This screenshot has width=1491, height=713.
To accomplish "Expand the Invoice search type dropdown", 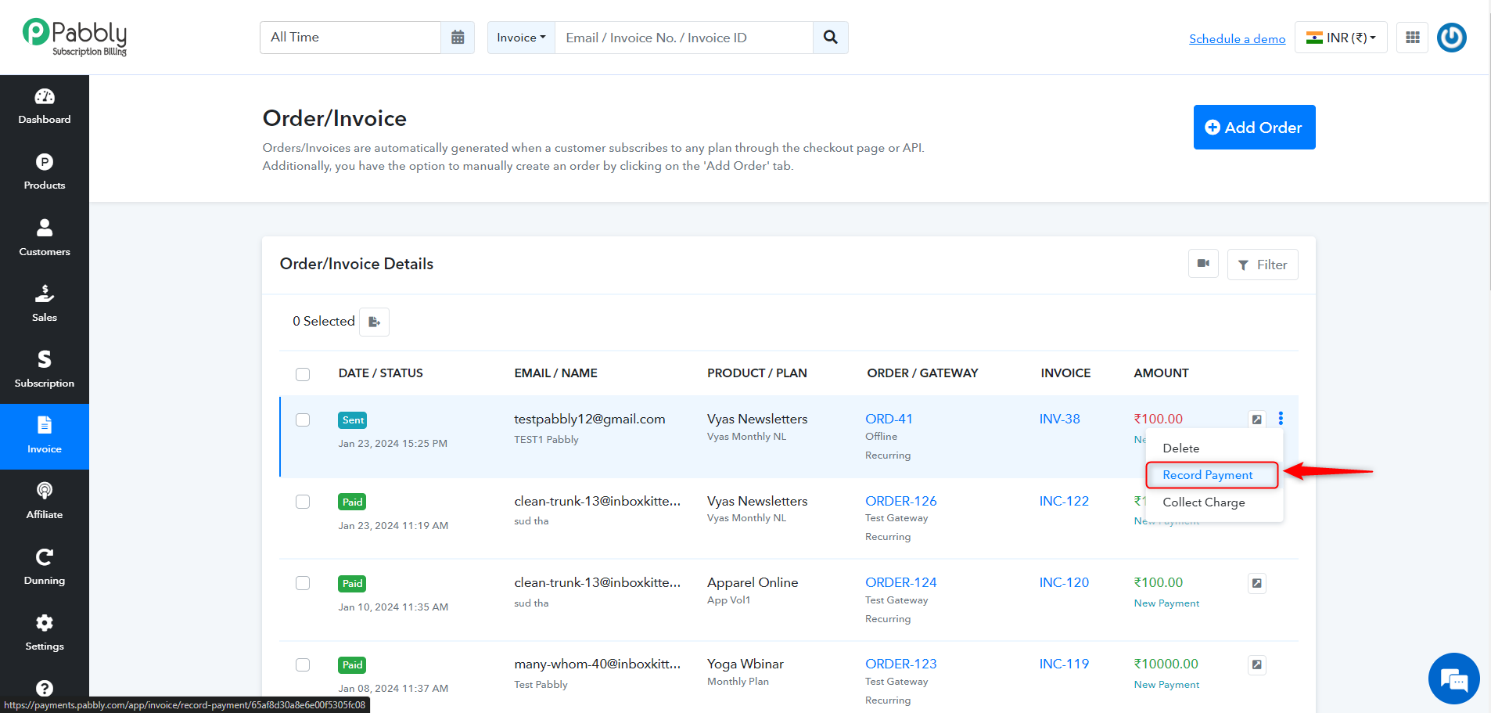I will tap(521, 38).
